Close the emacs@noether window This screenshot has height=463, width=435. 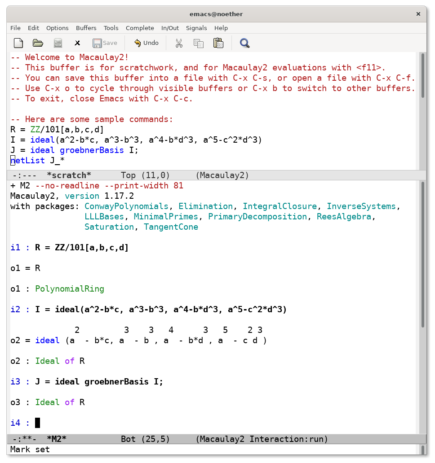tap(418, 14)
